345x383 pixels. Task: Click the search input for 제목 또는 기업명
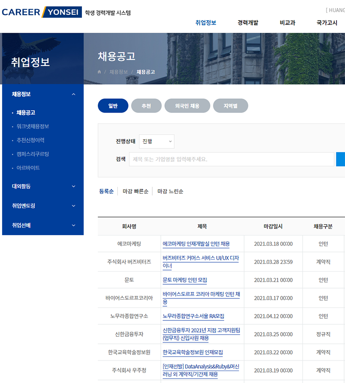232,159
